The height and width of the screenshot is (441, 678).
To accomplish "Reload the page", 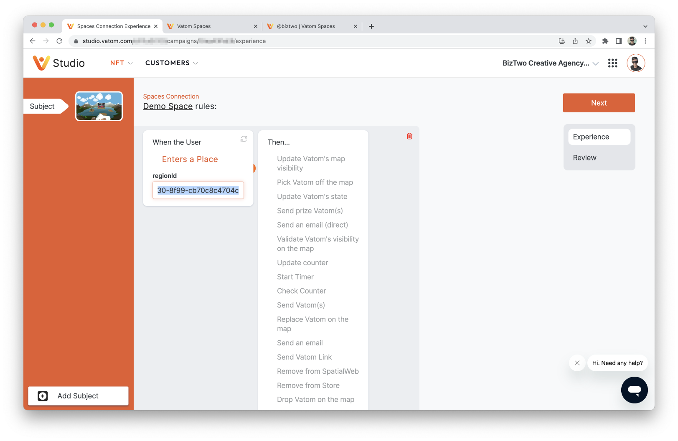I will [59, 41].
